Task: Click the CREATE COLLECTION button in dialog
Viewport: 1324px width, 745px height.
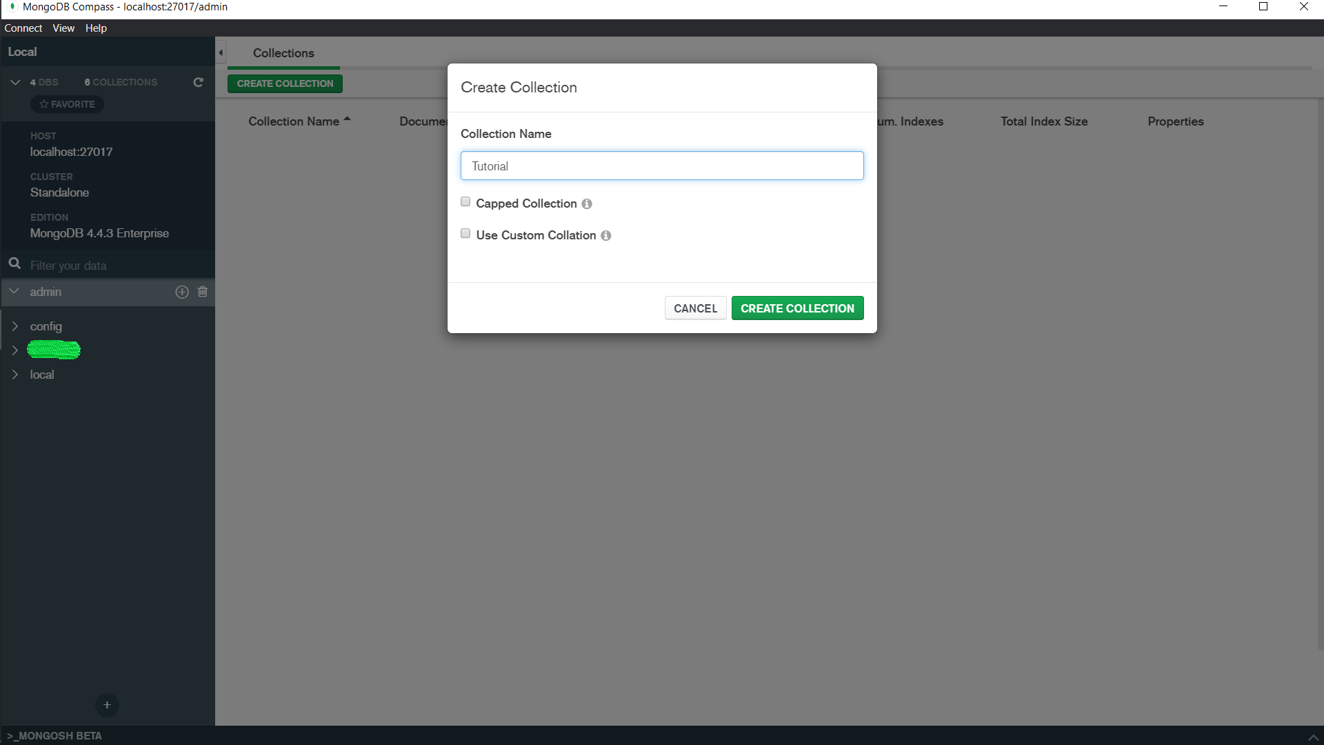Action: click(x=797, y=308)
